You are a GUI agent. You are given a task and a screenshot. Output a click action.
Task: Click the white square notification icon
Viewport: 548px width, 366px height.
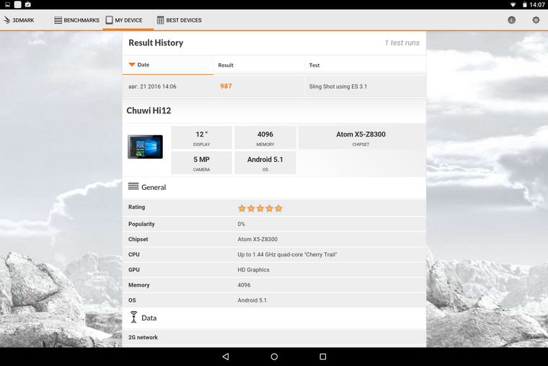point(17,4)
